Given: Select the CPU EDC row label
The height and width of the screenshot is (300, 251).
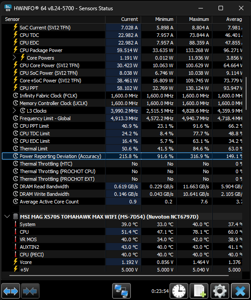Looking at the screenshot, I should pos(29,43).
